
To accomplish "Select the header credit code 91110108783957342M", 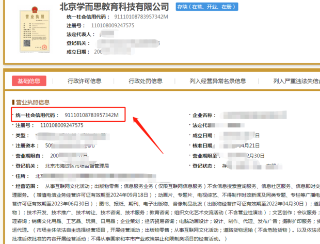I will [x=141, y=17].
